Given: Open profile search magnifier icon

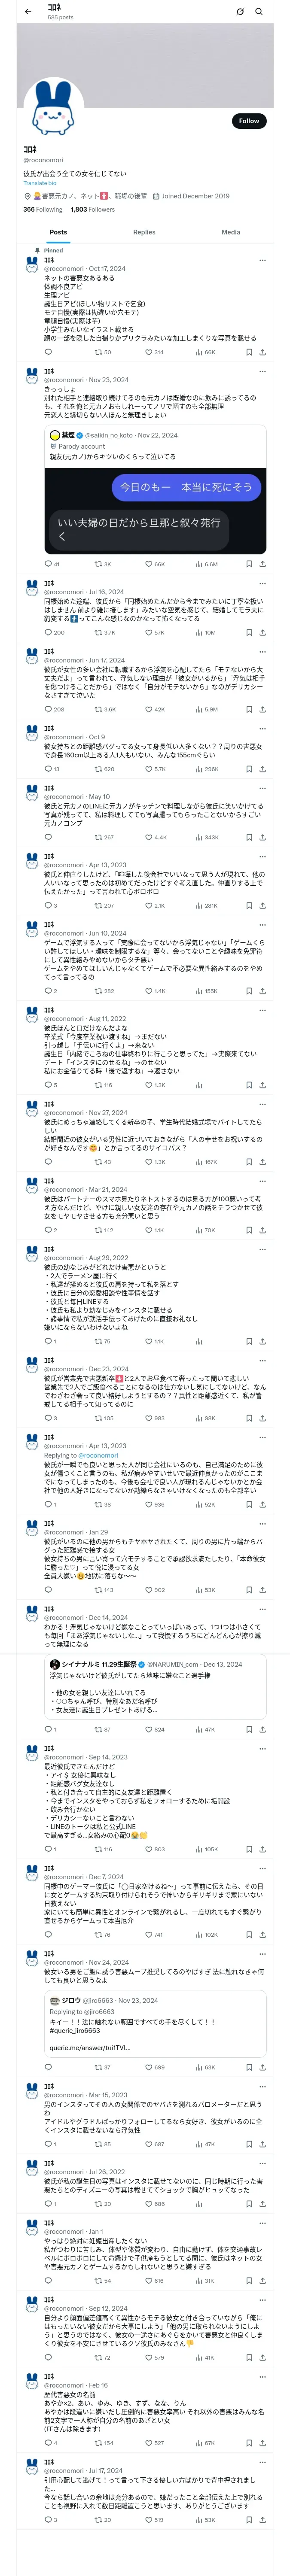Looking at the screenshot, I should [259, 12].
